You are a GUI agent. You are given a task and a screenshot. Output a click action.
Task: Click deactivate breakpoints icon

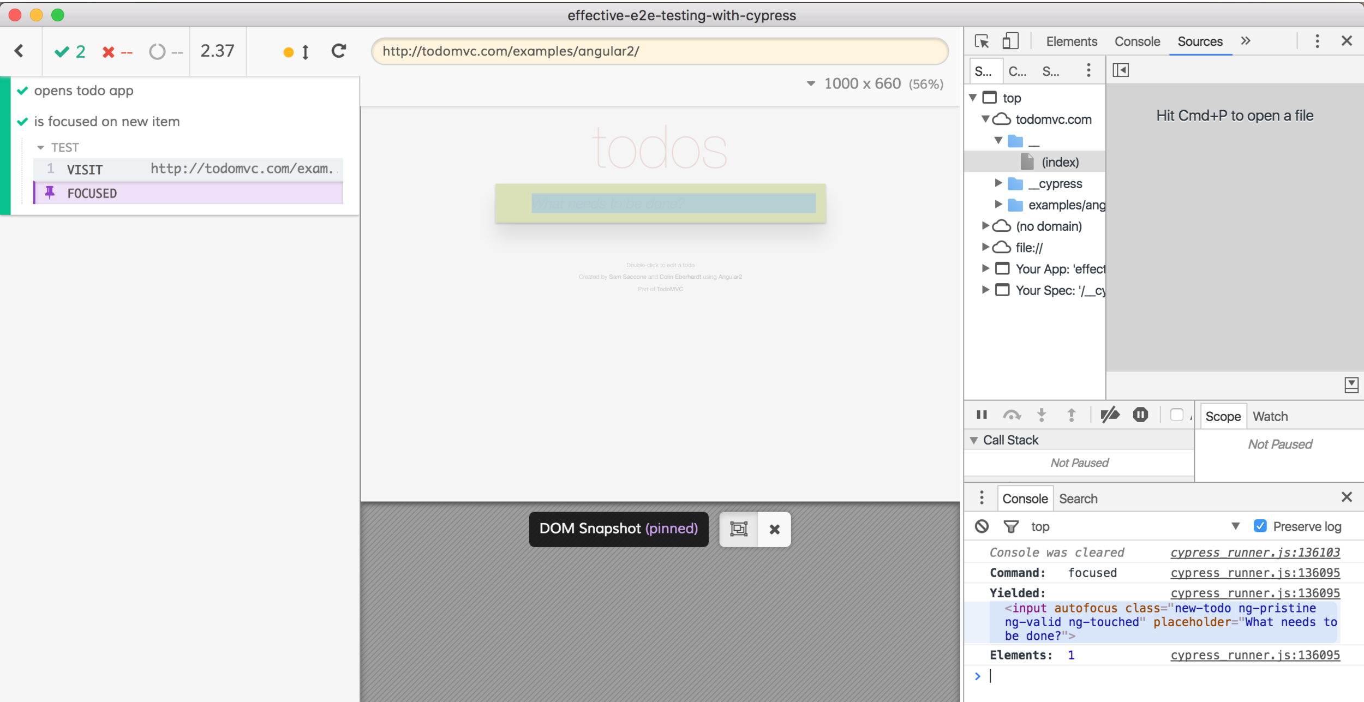pyautogui.click(x=1109, y=415)
